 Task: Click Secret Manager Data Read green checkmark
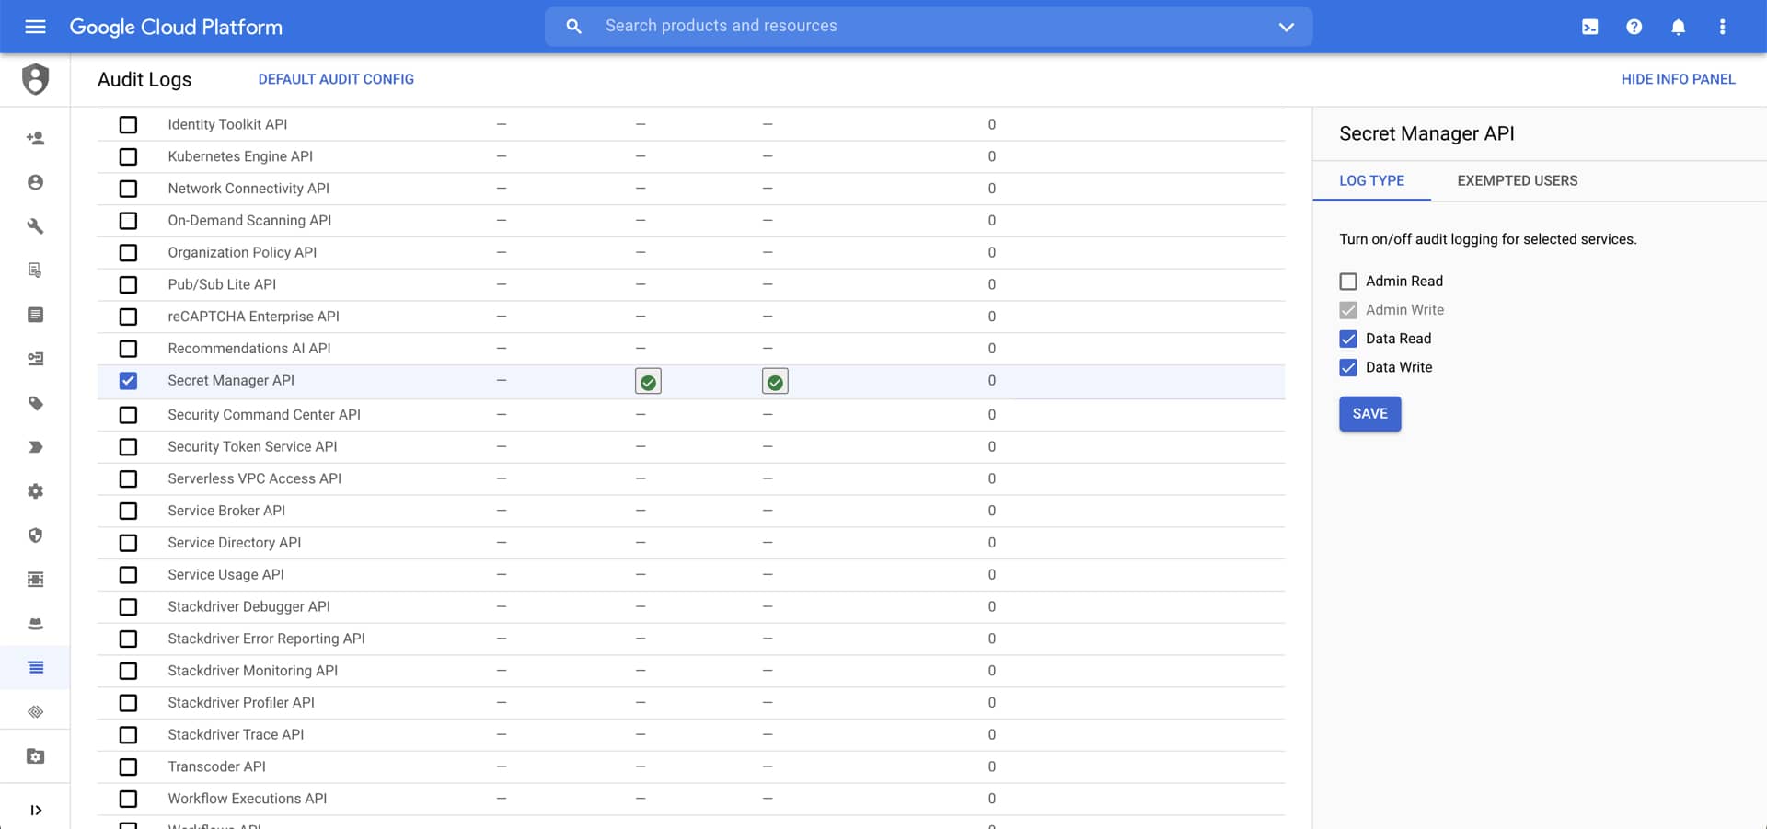[648, 382]
